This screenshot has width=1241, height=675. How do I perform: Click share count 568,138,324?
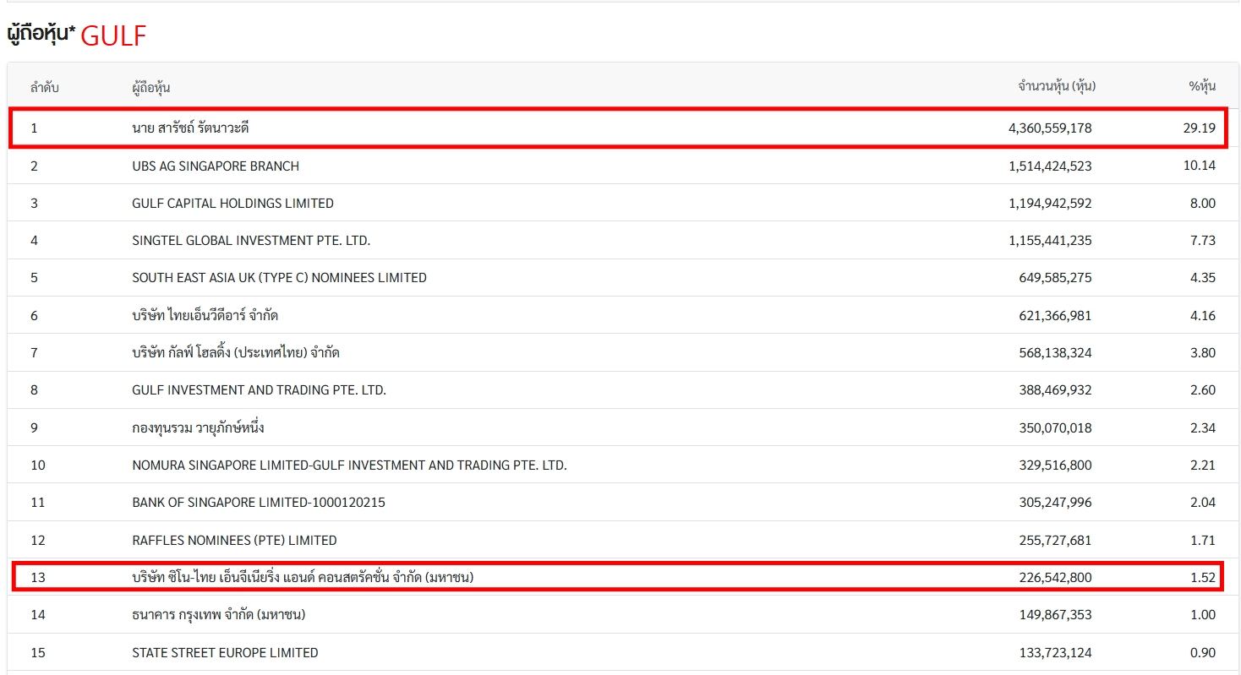1056,352
